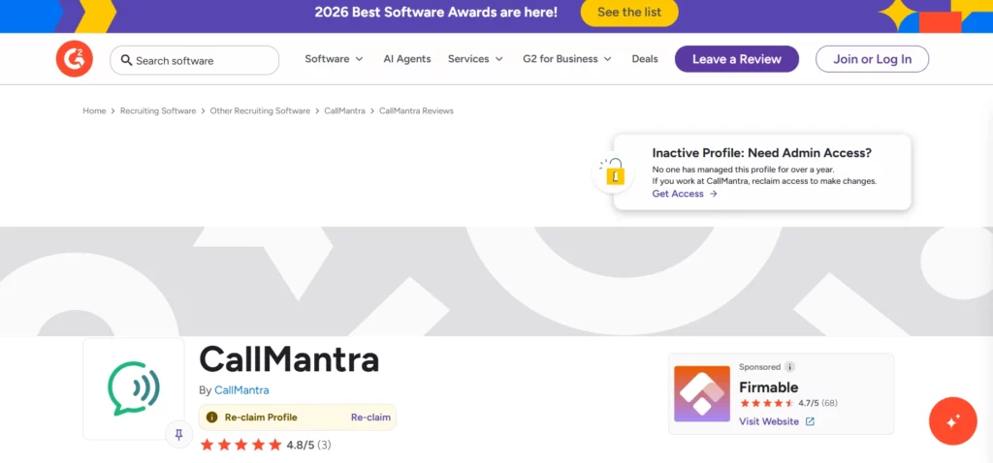
Task: Expand the Services dropdown menu
Action: coord(475,59)
